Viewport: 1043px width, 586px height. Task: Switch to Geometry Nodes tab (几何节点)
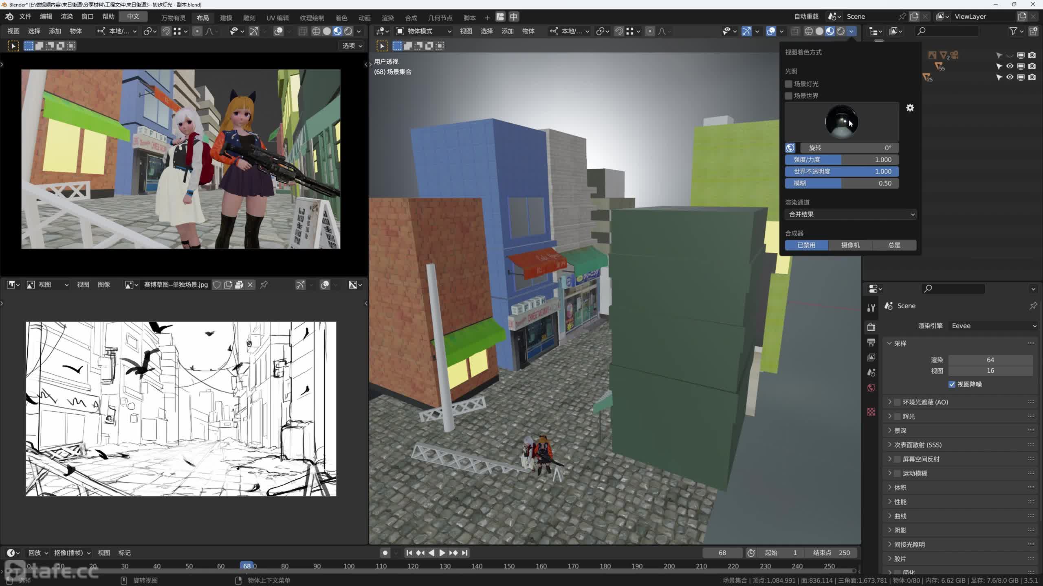(x=440, y=17)
